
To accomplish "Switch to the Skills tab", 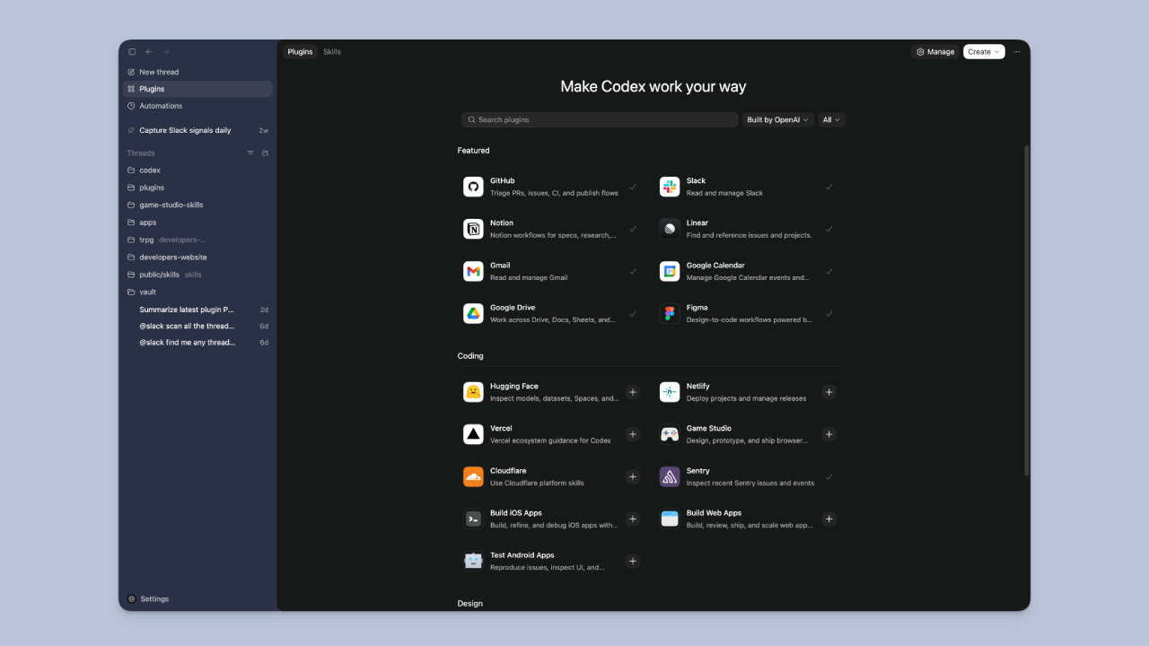I will point(332,52).
